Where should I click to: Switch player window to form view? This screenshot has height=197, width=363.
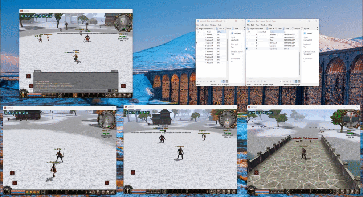[x=299, y=81]
